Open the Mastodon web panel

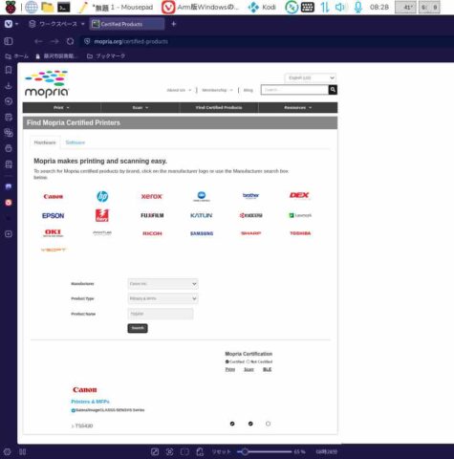[x=9, y=186]
